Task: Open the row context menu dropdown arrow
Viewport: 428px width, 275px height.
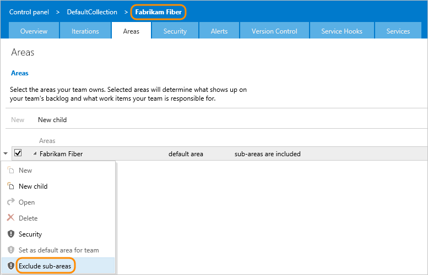Action: coord(6,153)
